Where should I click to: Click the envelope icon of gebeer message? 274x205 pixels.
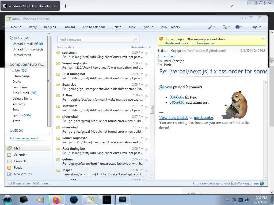58,160
